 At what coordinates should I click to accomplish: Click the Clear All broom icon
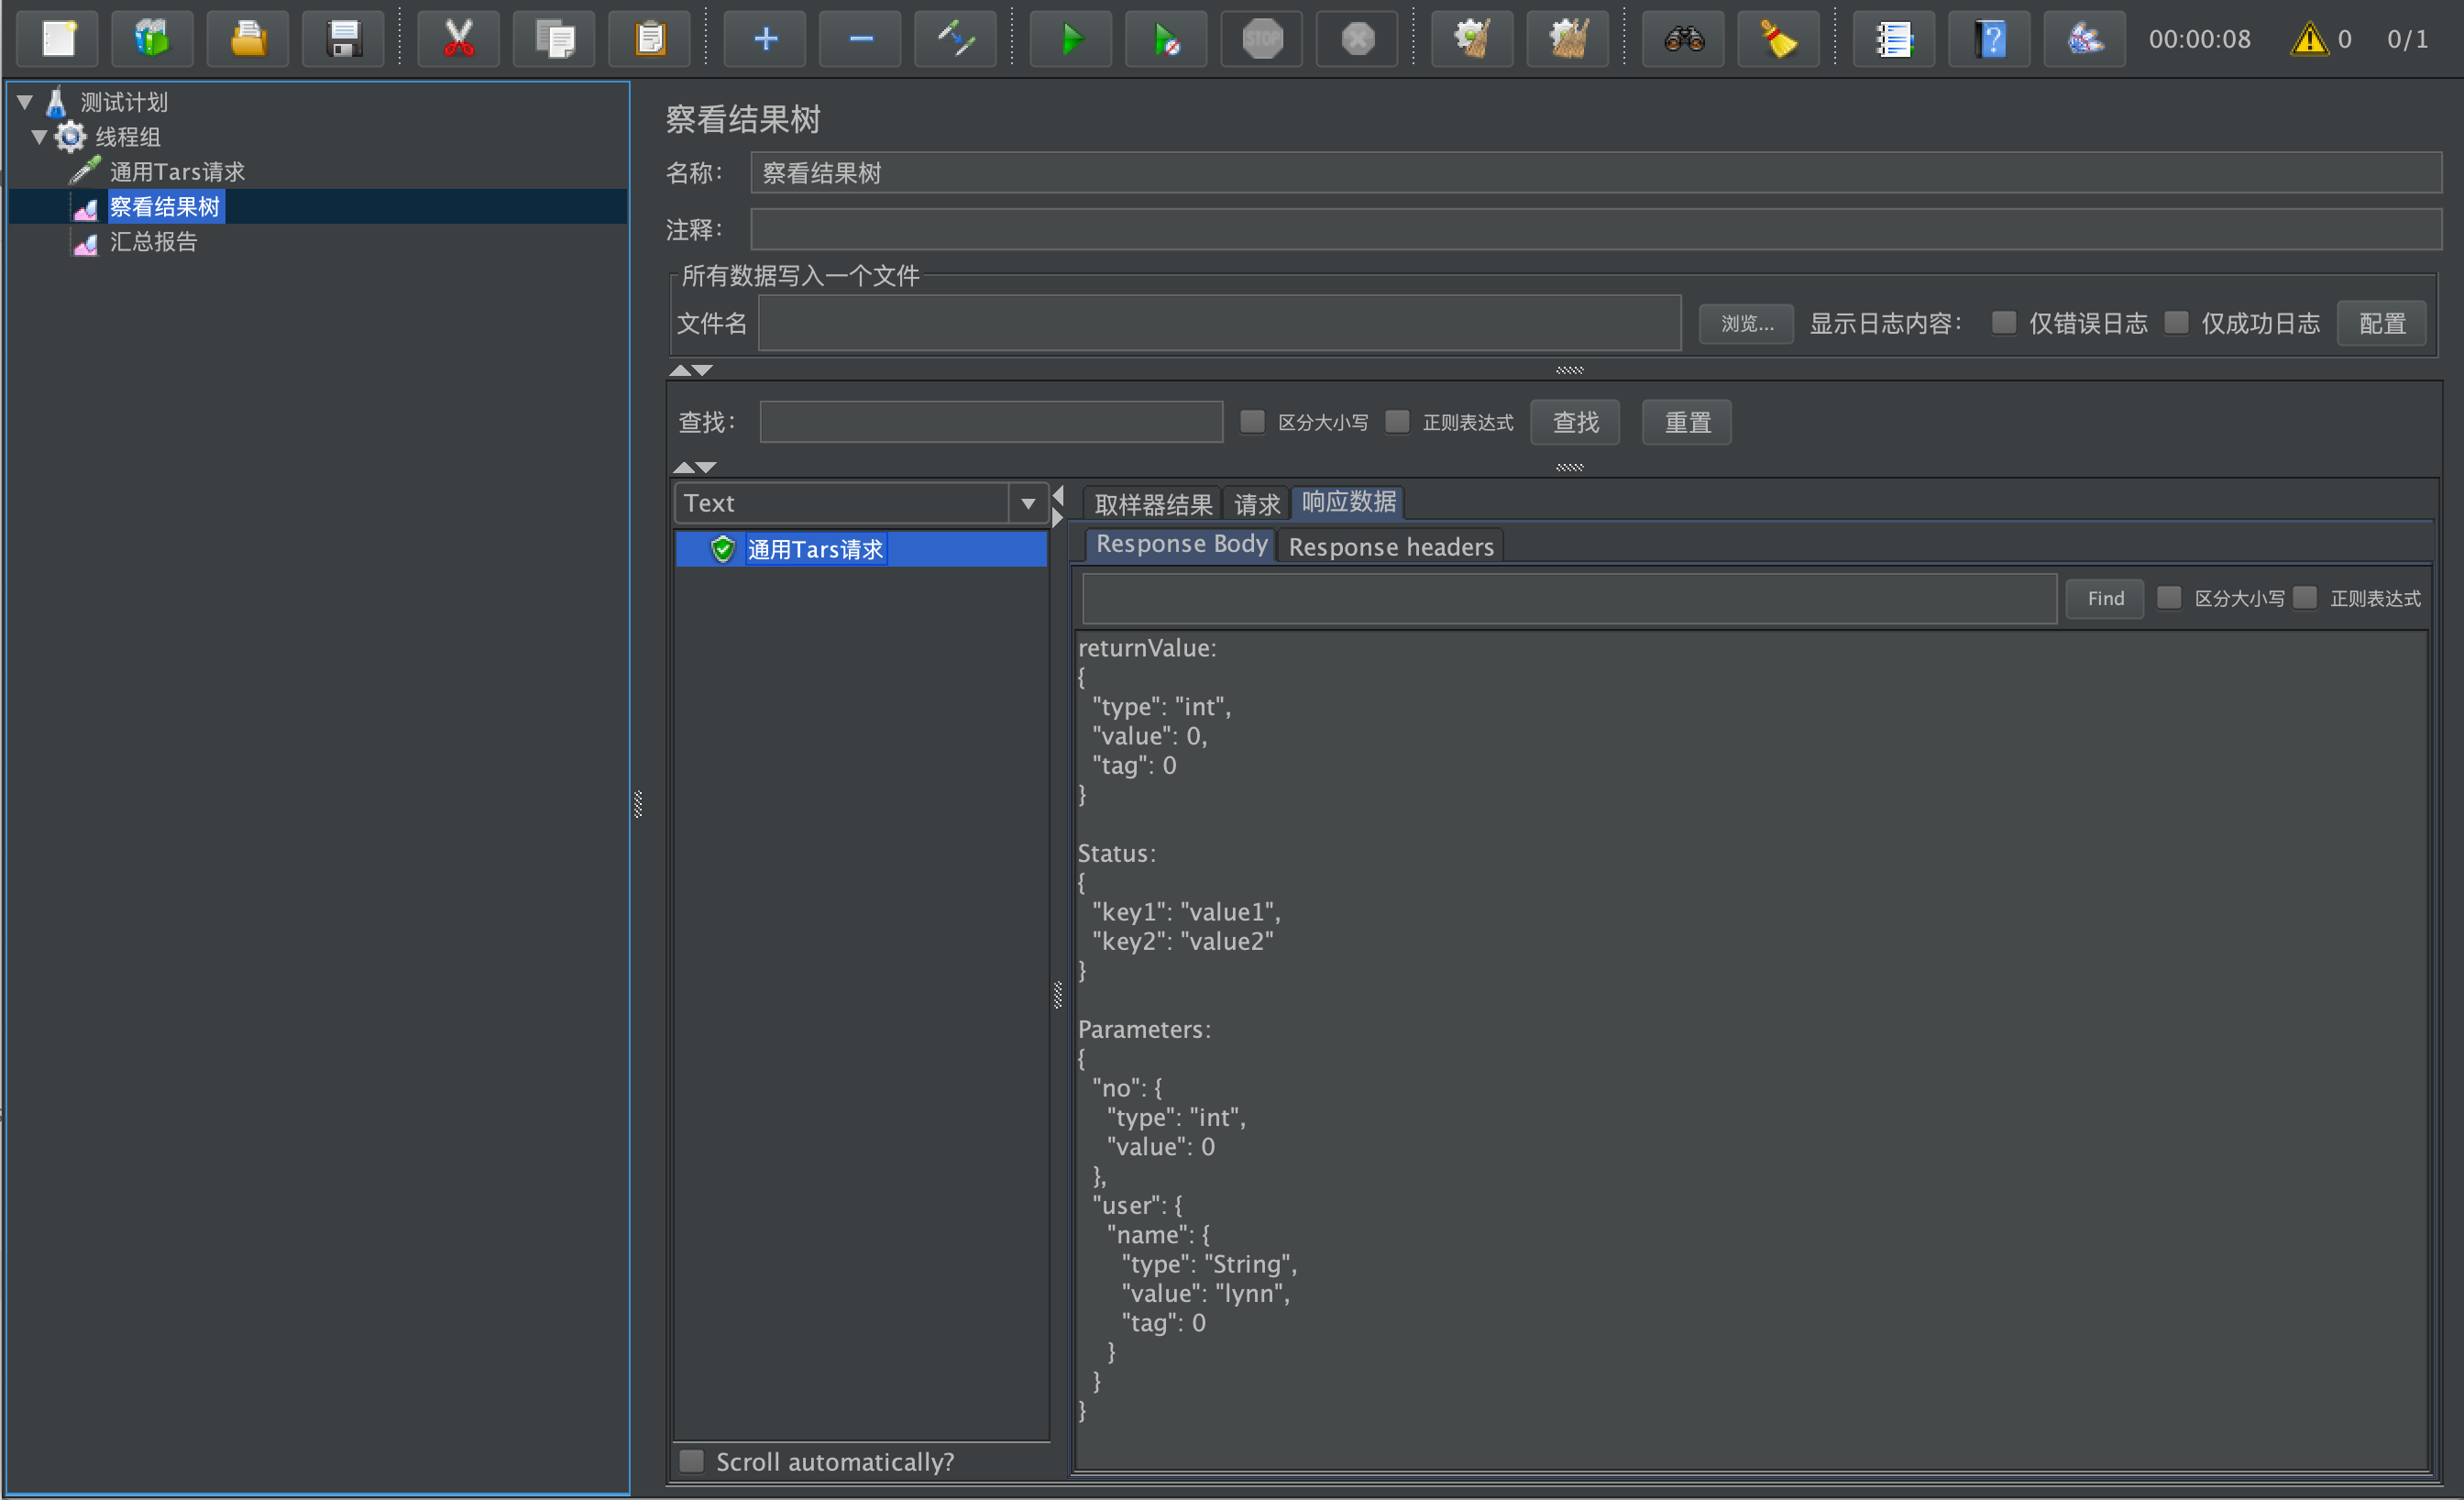[x=1567, y=40]
